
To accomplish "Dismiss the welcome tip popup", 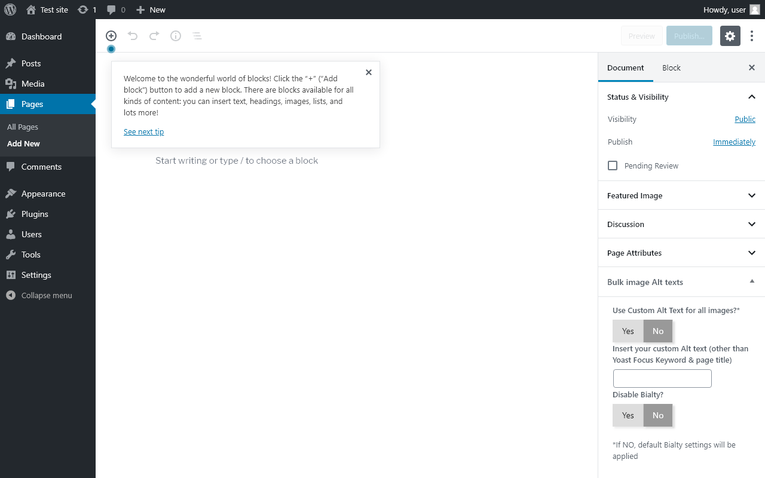I will click(x=369, y=72).
